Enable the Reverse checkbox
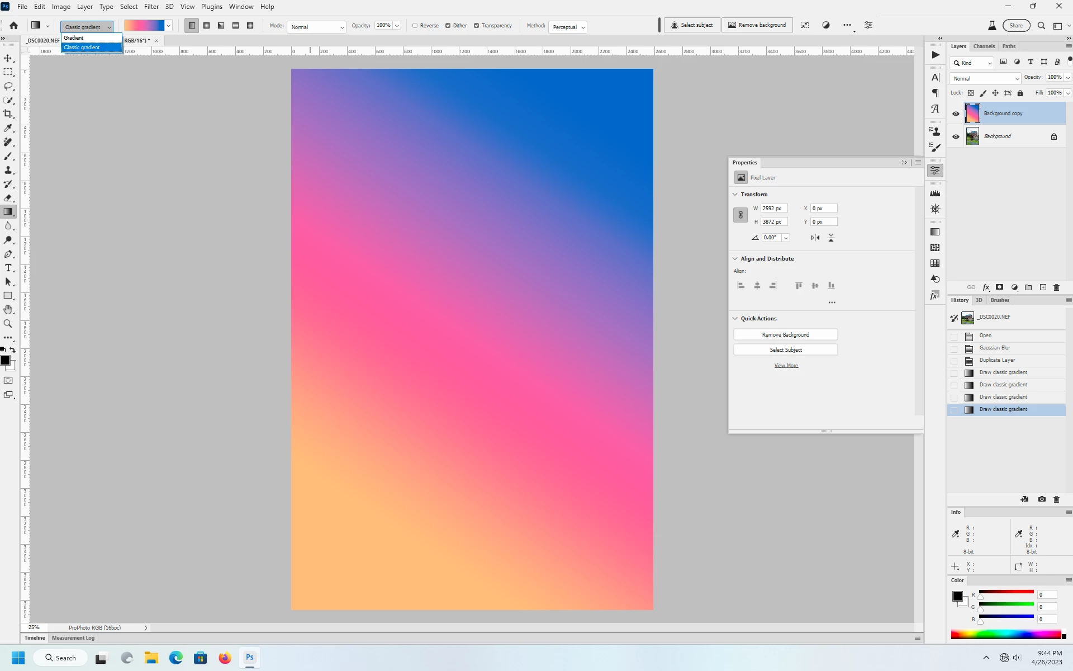 click(x=415, y=26)
